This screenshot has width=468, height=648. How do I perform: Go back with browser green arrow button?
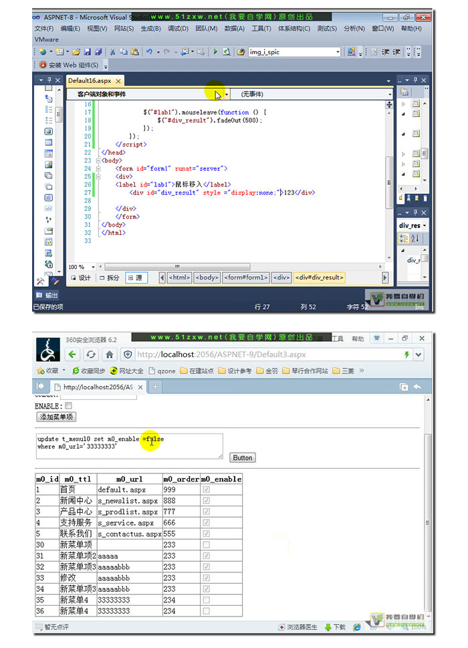tap(73, 354)
